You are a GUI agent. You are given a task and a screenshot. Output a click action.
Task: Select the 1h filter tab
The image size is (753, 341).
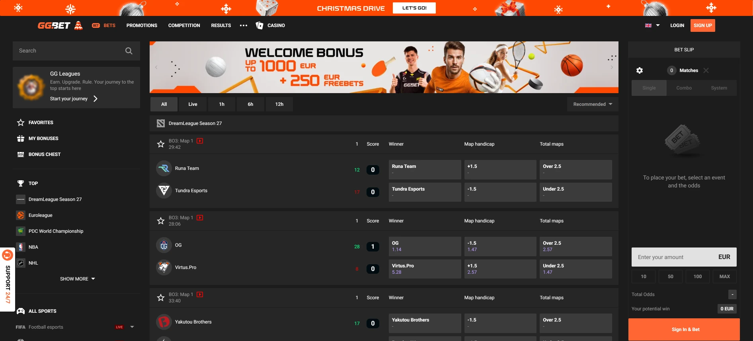tap(222, 104)
